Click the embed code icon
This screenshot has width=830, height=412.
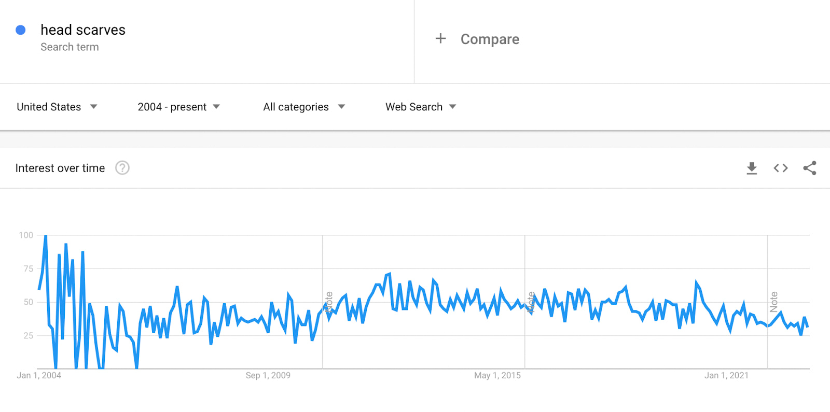780,167
